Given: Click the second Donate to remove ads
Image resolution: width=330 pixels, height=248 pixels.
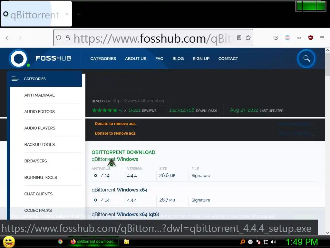Looking at the screenshot, I should [115, 133].
